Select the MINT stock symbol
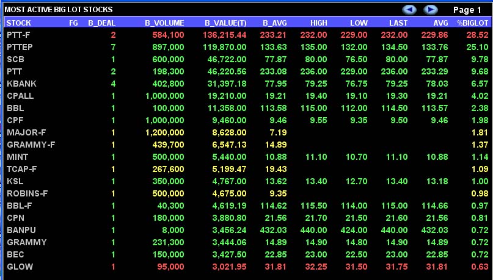This screenshot has height=280, width=493. 17,157
